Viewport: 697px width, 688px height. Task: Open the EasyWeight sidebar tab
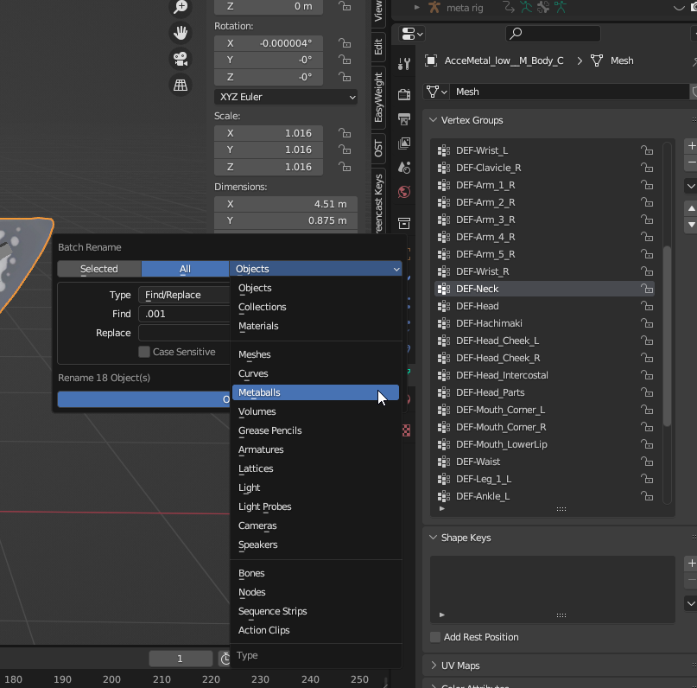click(x=378, y=97)
